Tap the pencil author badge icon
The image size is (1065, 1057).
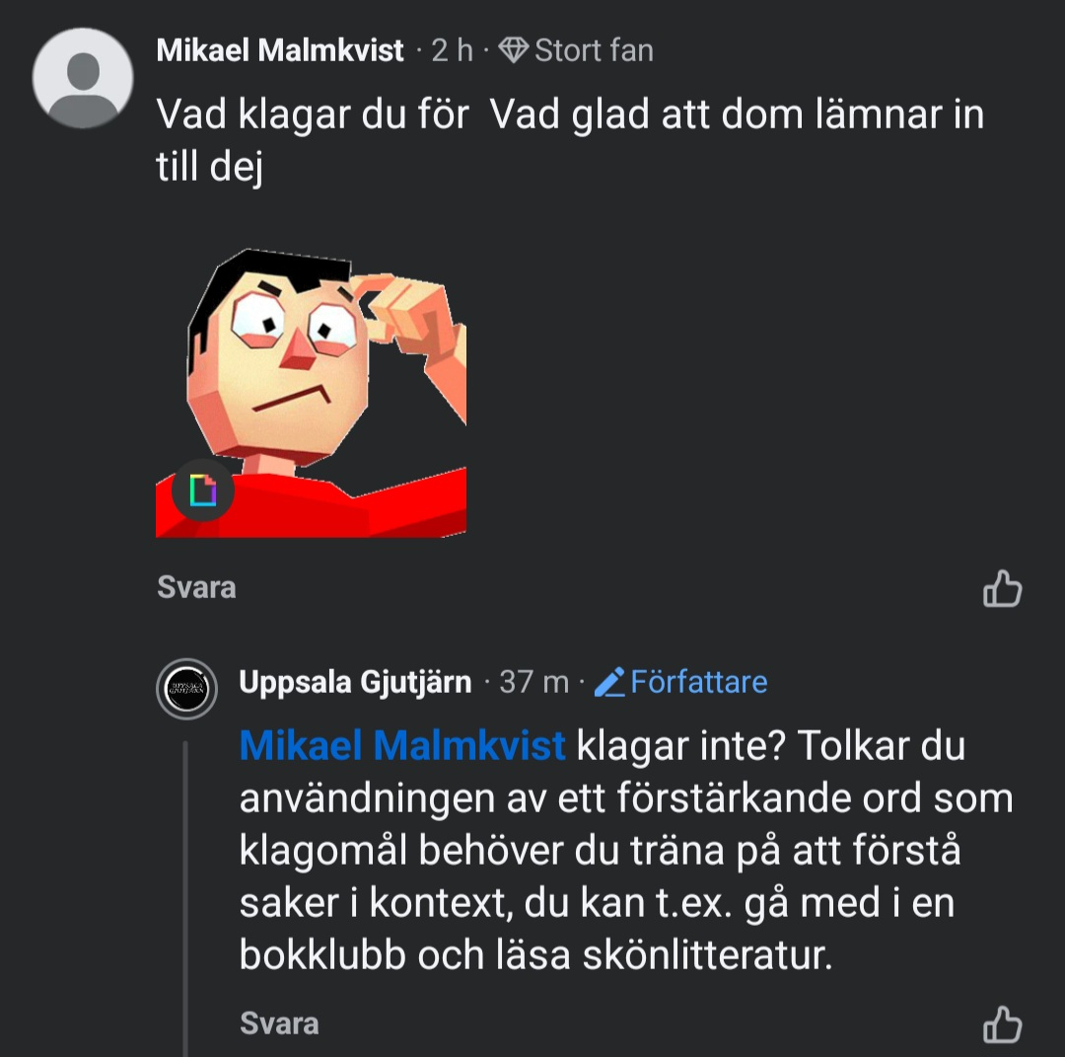coord(610,682)
